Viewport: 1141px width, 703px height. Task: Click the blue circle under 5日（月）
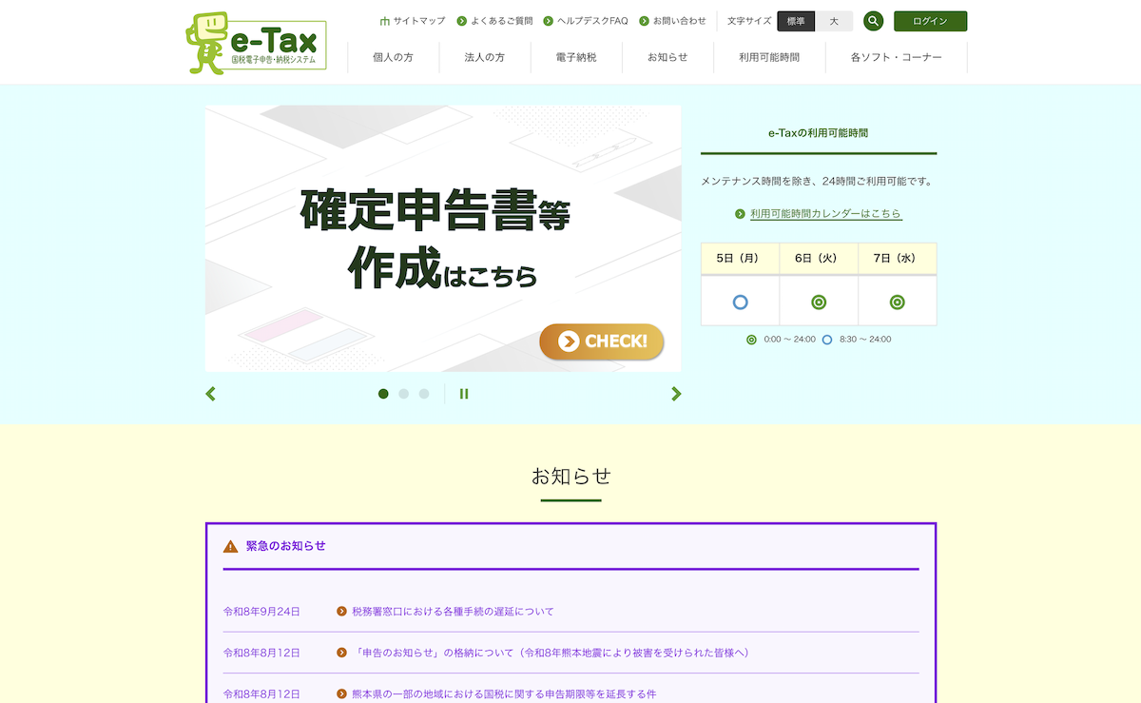741,303
